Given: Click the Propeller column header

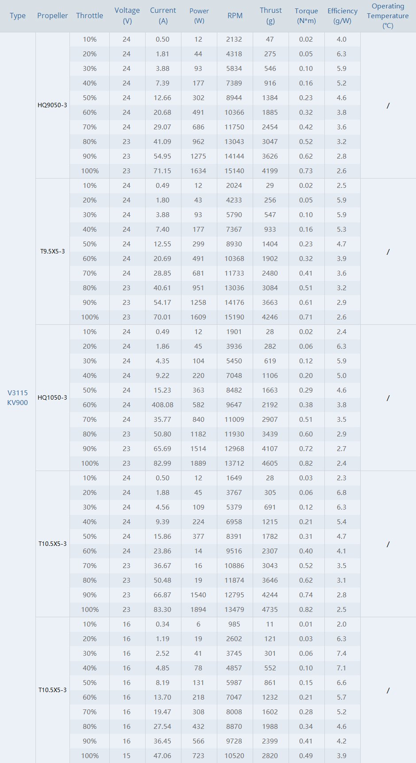Looking at the screenshot, I should pyautogui.click(x=53, y=16).
